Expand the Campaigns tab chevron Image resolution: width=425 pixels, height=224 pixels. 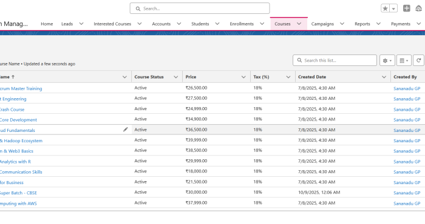pos(342,24)
